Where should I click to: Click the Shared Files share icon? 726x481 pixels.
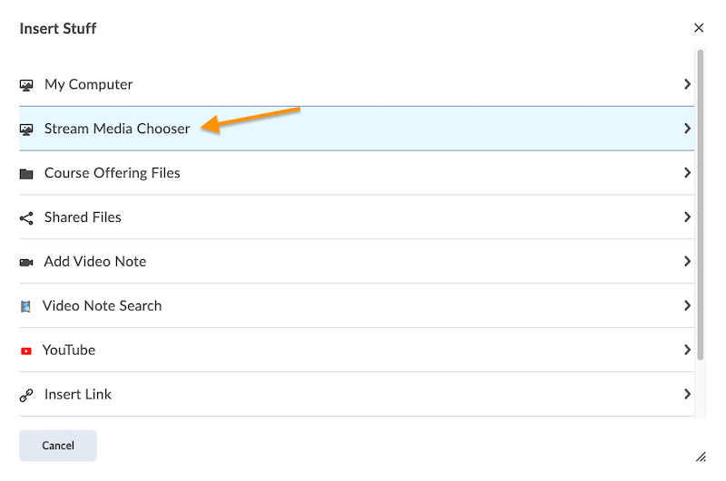click(x=26, y=218)
